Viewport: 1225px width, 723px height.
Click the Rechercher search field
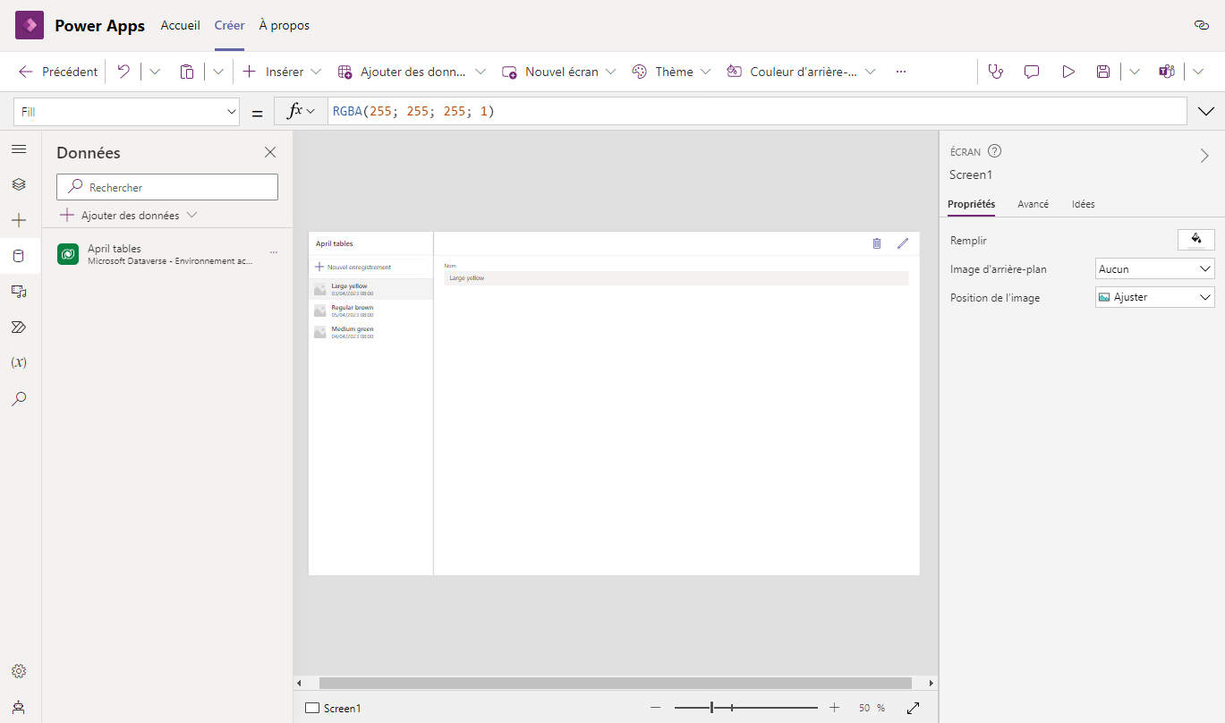[167, 187]
